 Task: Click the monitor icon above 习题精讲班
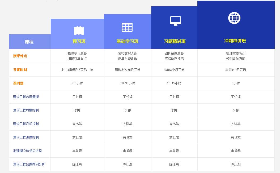175,21
